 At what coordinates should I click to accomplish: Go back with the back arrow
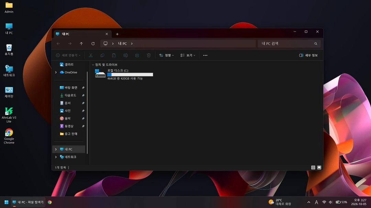click(58, 43)
